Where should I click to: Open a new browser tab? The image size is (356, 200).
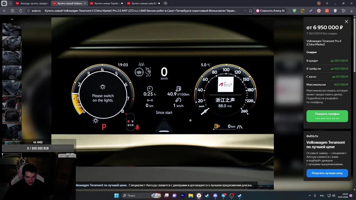(165, 3)
